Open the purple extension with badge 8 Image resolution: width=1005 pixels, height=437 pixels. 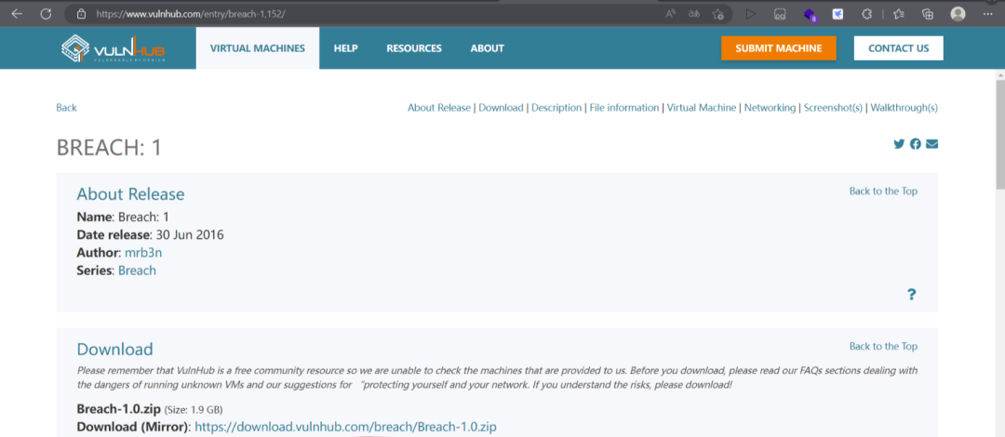810,14
